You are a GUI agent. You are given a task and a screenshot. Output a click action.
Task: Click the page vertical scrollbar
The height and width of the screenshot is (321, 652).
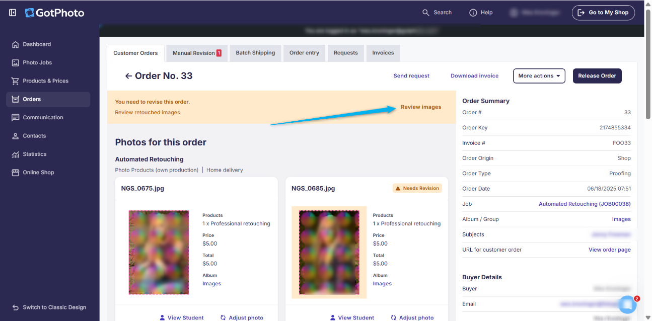(648, 64)
